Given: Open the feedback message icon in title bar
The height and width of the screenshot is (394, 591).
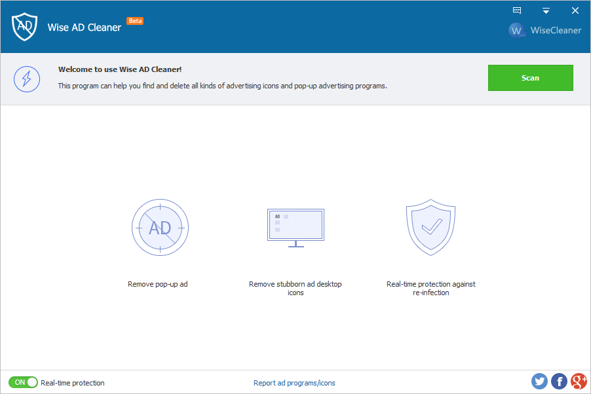Looking at the screenshot, I should (x=517, y=10).
